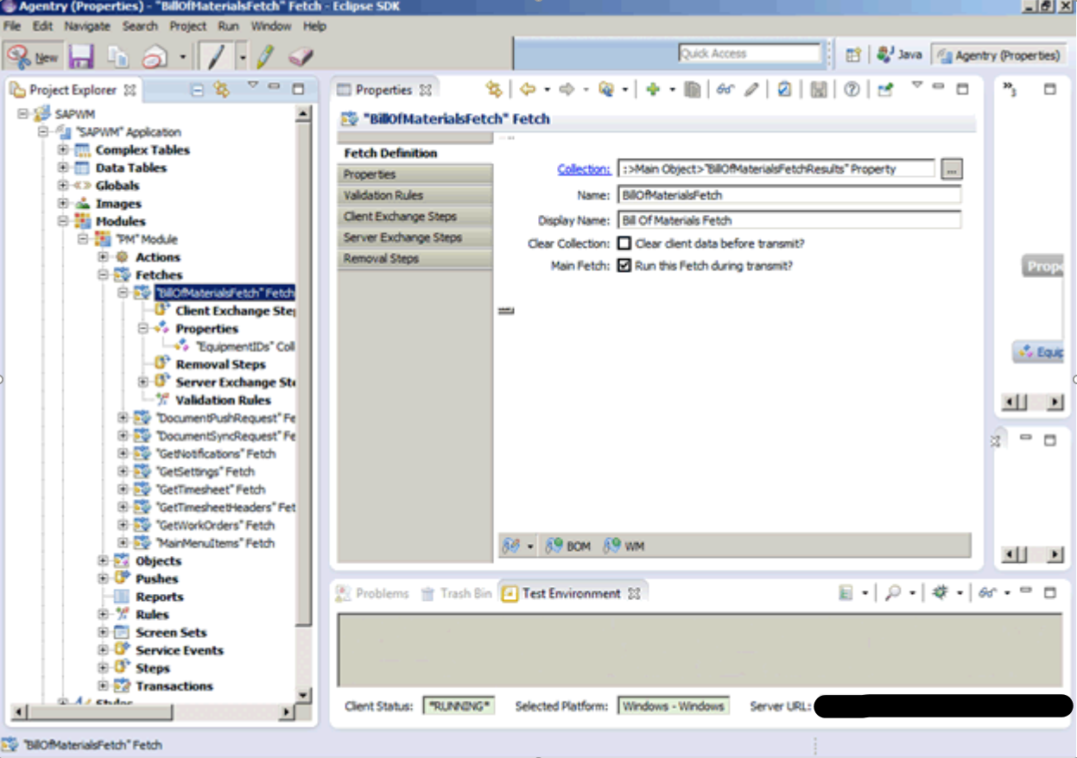
Task: Click the green plus add icon
Action: point(653,89)
